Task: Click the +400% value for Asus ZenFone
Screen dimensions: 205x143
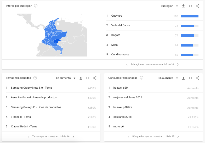Action: [92, 98]
